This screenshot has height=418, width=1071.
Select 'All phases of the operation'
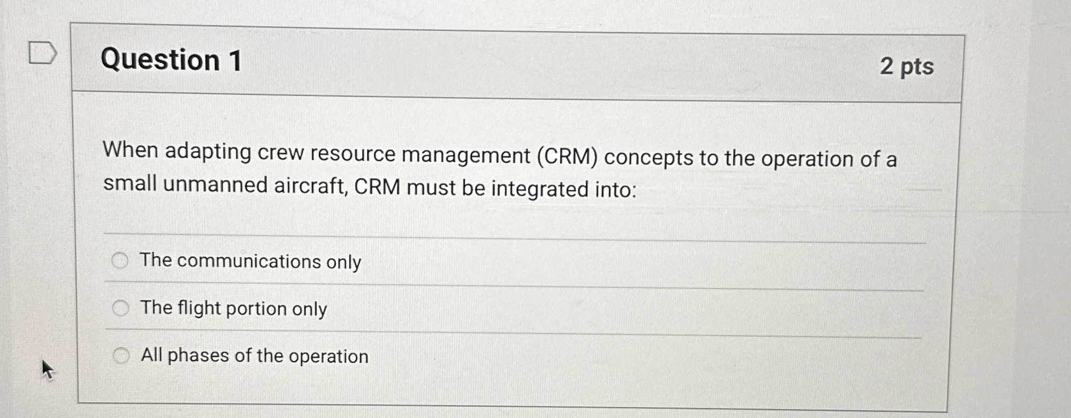tap(121, 354)
